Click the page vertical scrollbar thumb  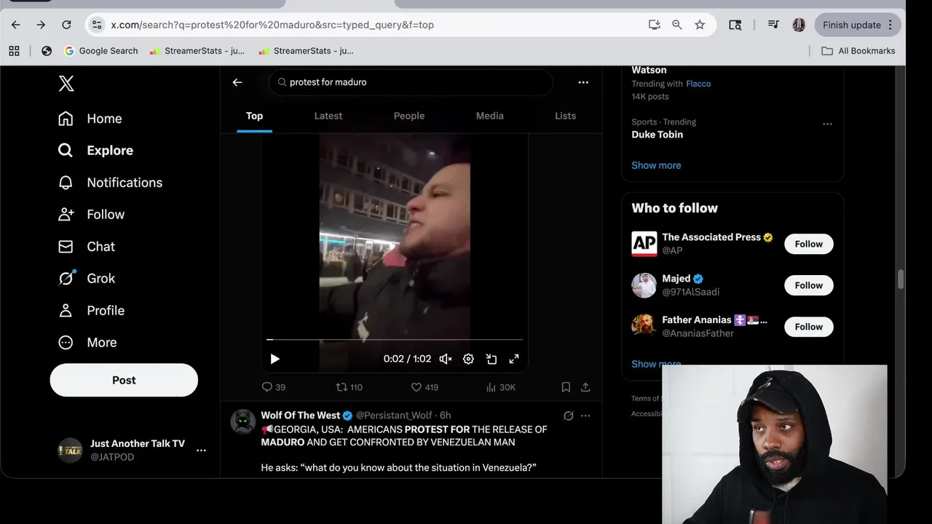901,279
